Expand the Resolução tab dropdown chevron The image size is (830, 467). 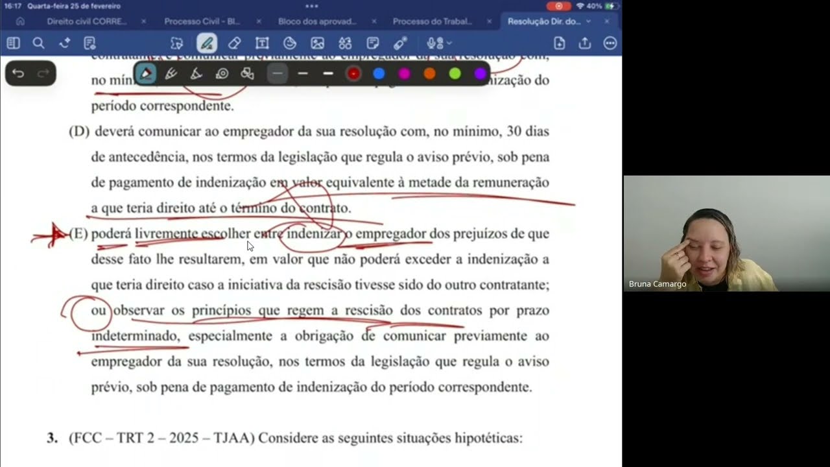pyautogui.click(x=588, y=21)
